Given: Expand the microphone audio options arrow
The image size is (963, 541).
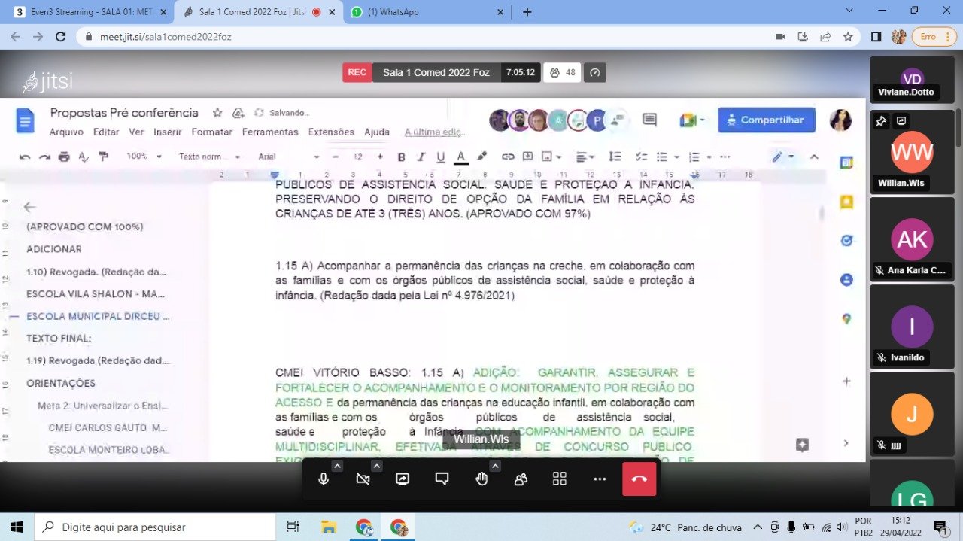Looking at the screenshot, I should [x=337, y=467].
